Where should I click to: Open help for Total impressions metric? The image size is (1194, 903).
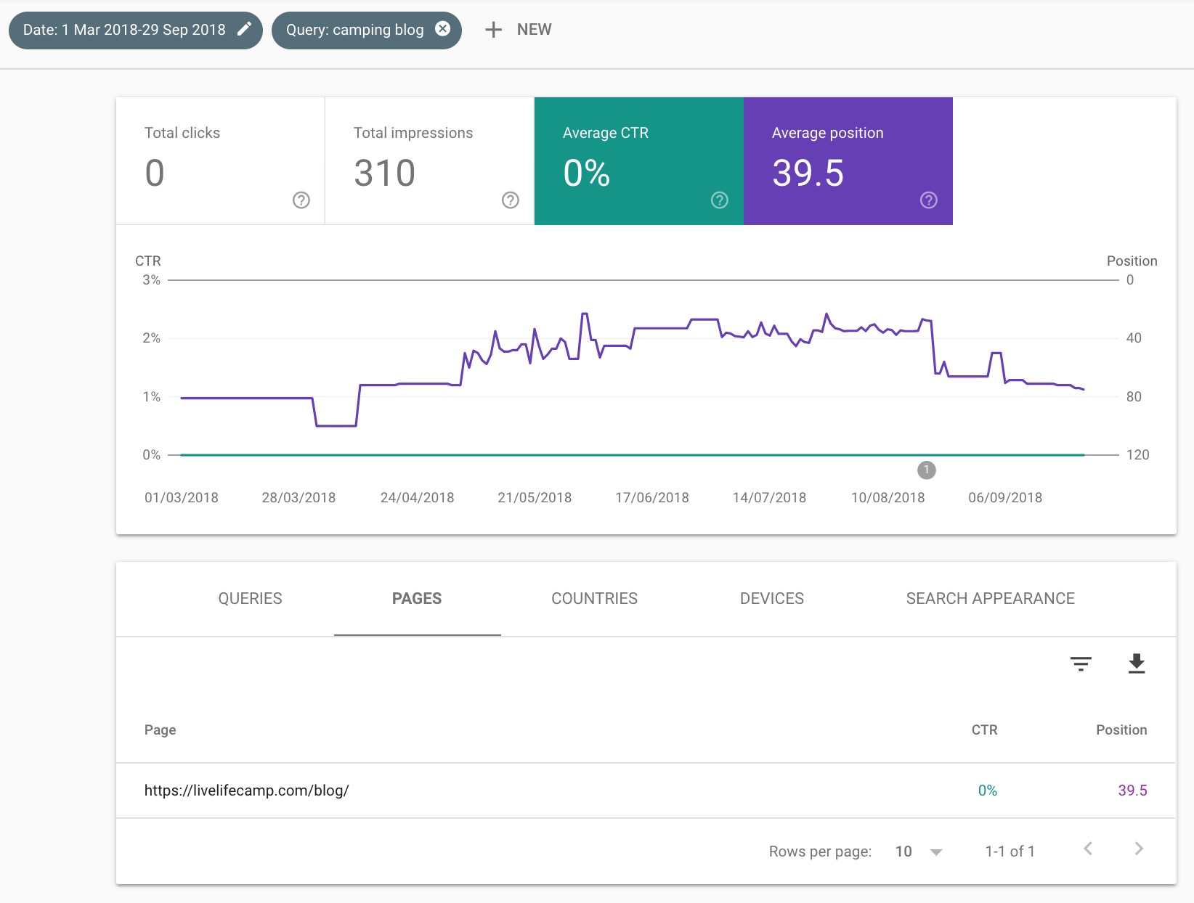tap(510, 200)
